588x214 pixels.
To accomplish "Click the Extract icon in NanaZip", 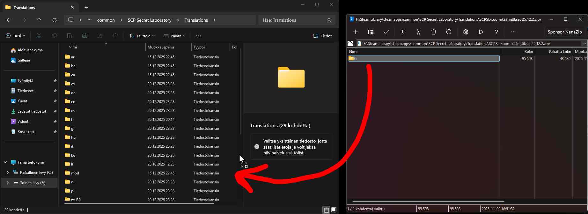I will (x=371, y=32).
